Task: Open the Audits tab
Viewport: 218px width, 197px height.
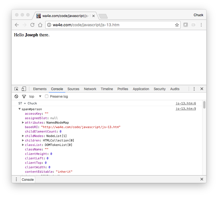Action: (175, 89)
